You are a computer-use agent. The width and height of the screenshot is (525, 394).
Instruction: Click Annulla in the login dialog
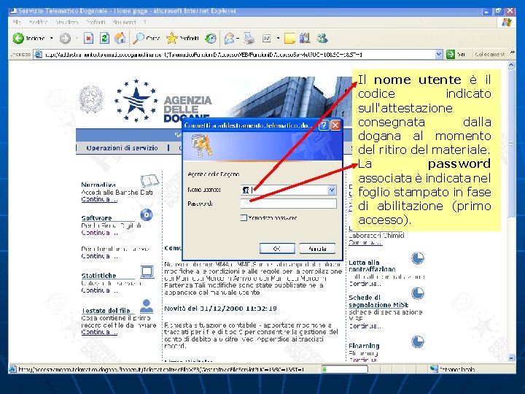(x=317, y=249)
